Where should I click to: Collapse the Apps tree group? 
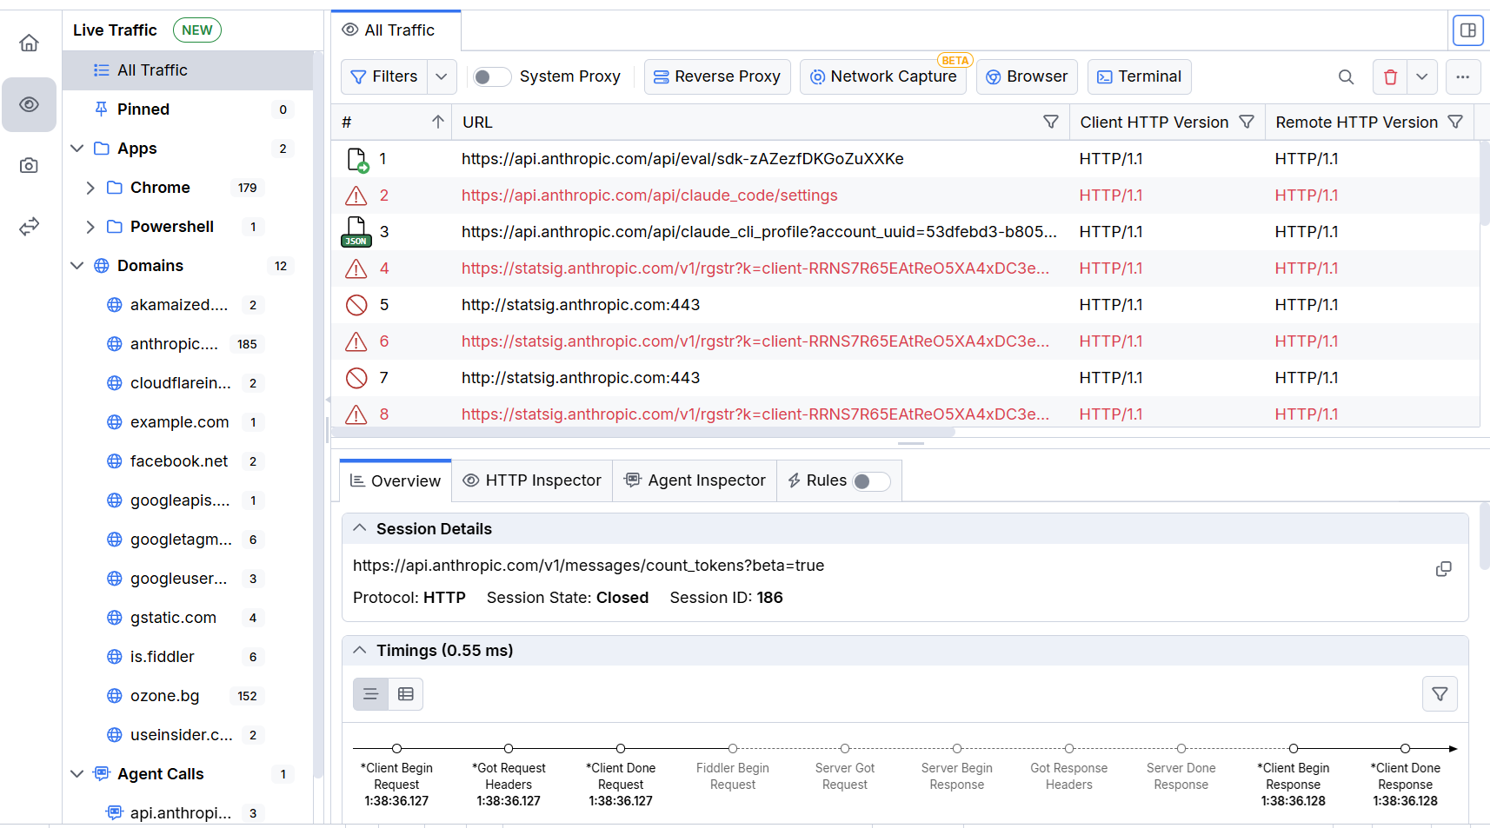(76, 149)
